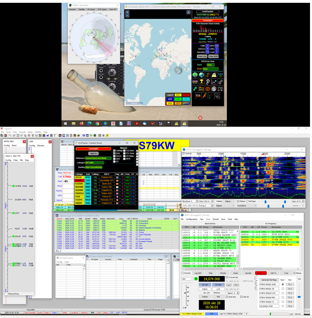
Task: Click the blue info circle toolbar icon in Logger32
Action: point(84,135)
